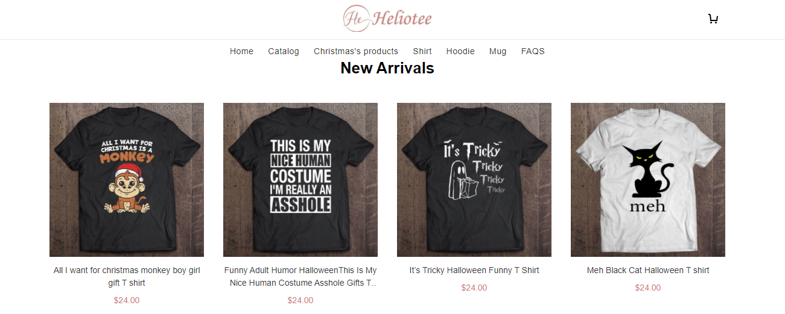
Task: Click the Nice Human Costume shirt image
Action: (300, 180)
